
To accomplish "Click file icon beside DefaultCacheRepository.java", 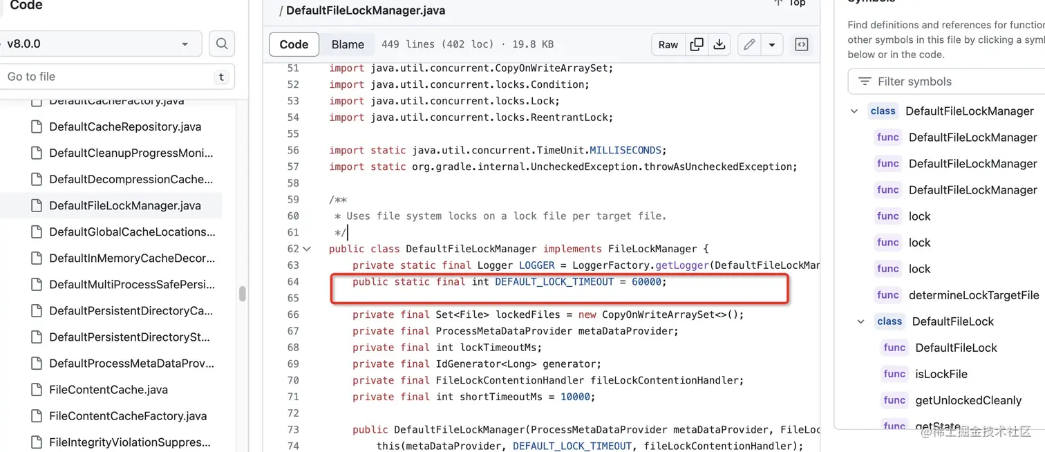I will point(37,126).
